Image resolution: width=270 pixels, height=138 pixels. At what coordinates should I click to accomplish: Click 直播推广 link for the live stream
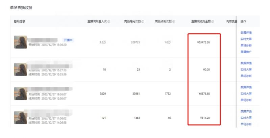[246, 52]
